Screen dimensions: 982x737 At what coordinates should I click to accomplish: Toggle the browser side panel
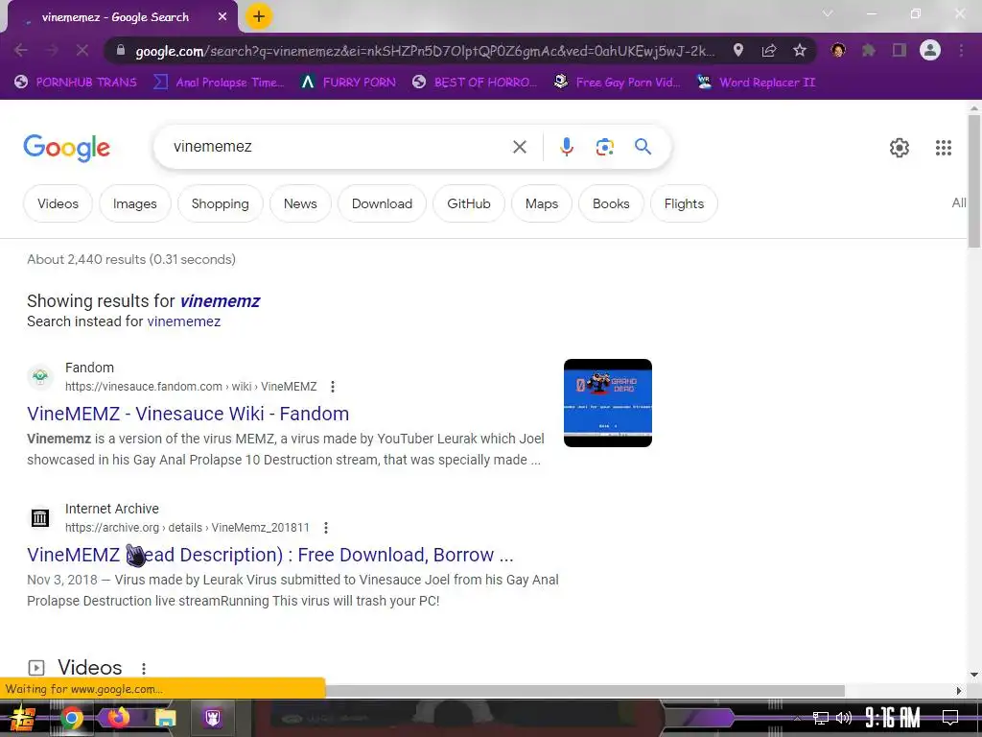coord(900,50)
